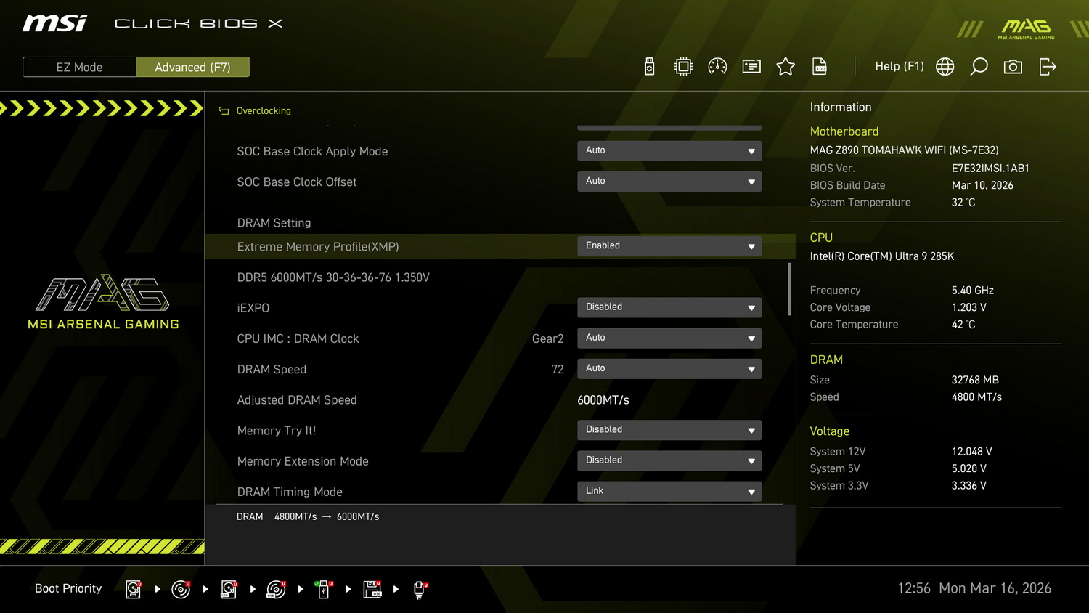Click the Core Voltage value 1.203 V
This screenshot has width=1089, height=613.
(x=969, y=307)
